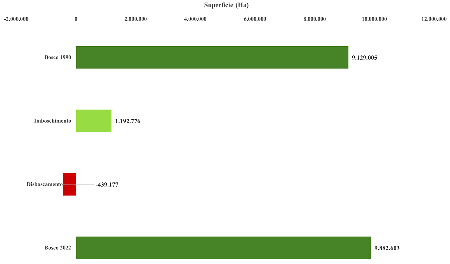450x264 pixels.
Task: Select the "Disboscamento" category label
Action: 45,184
